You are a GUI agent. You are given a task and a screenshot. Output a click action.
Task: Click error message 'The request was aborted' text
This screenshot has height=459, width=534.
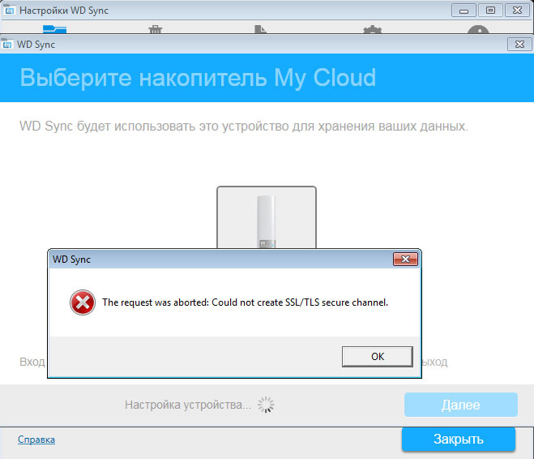(x=246, y=302)
